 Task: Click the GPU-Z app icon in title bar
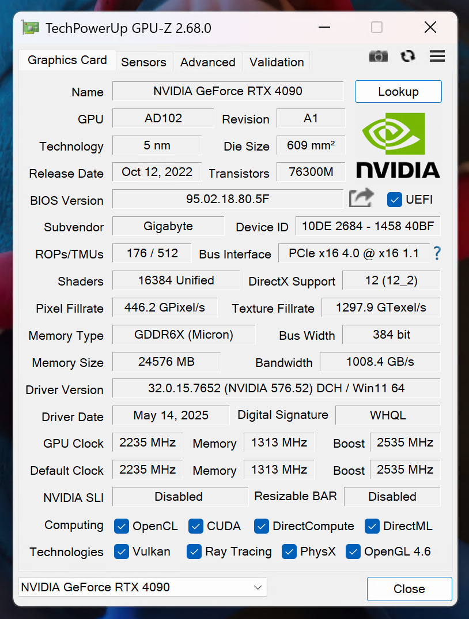(30, 28)
